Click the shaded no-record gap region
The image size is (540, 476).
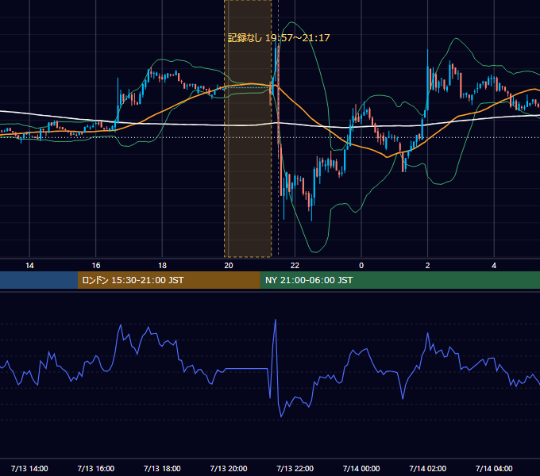coord(248,129)
